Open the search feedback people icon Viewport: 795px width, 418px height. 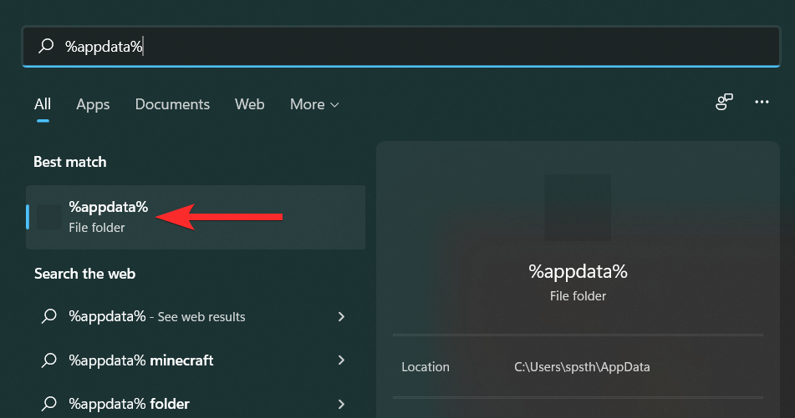point(724,103)
